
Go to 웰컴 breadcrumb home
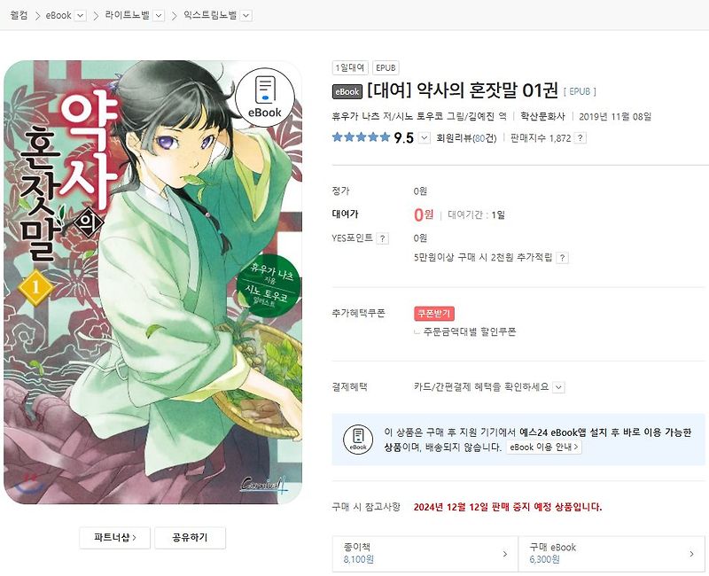(x=19, y=15)
